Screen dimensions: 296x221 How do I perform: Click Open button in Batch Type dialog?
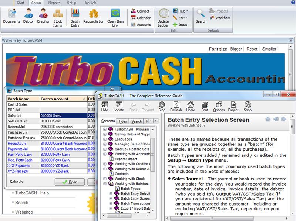70,182
